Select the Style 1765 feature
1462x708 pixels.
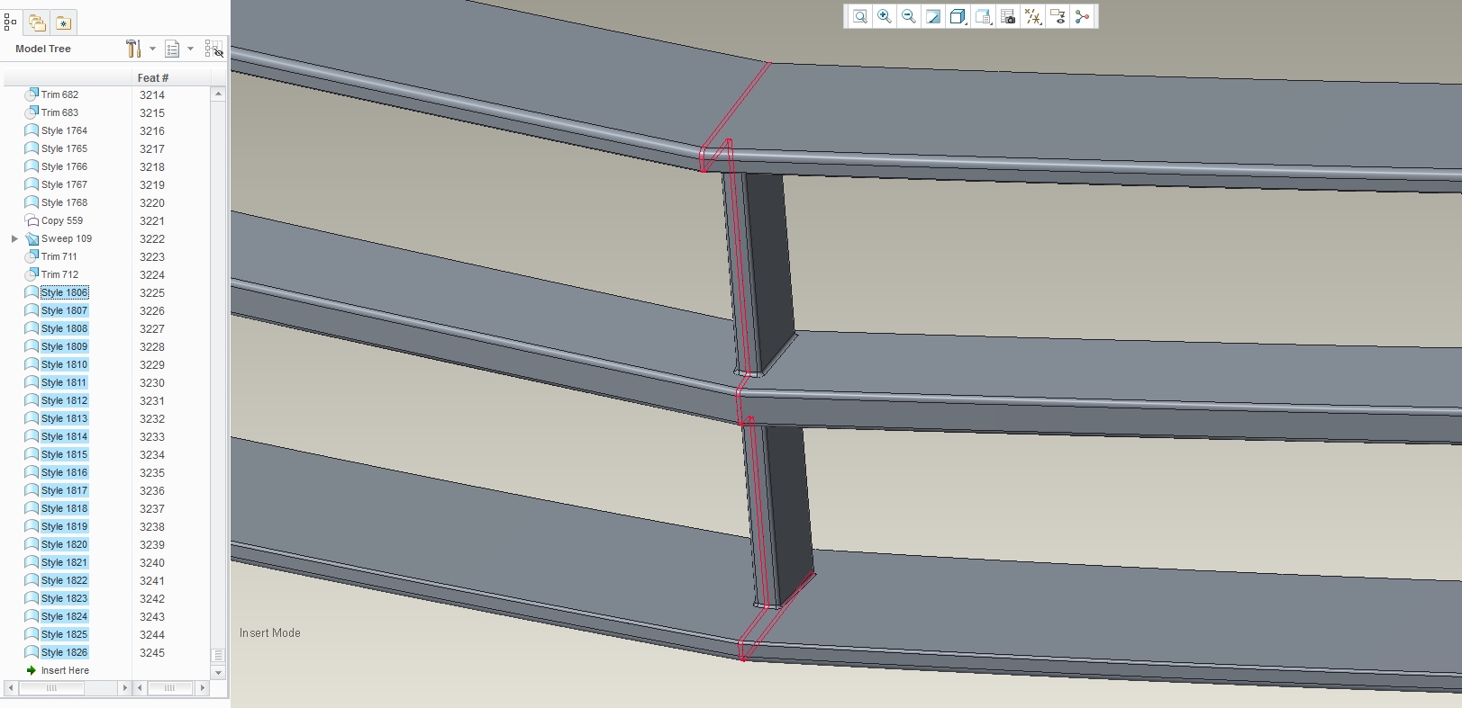pos(64,148)
